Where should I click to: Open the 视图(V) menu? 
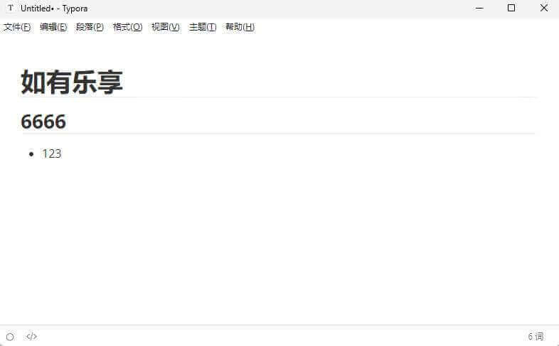166,27
